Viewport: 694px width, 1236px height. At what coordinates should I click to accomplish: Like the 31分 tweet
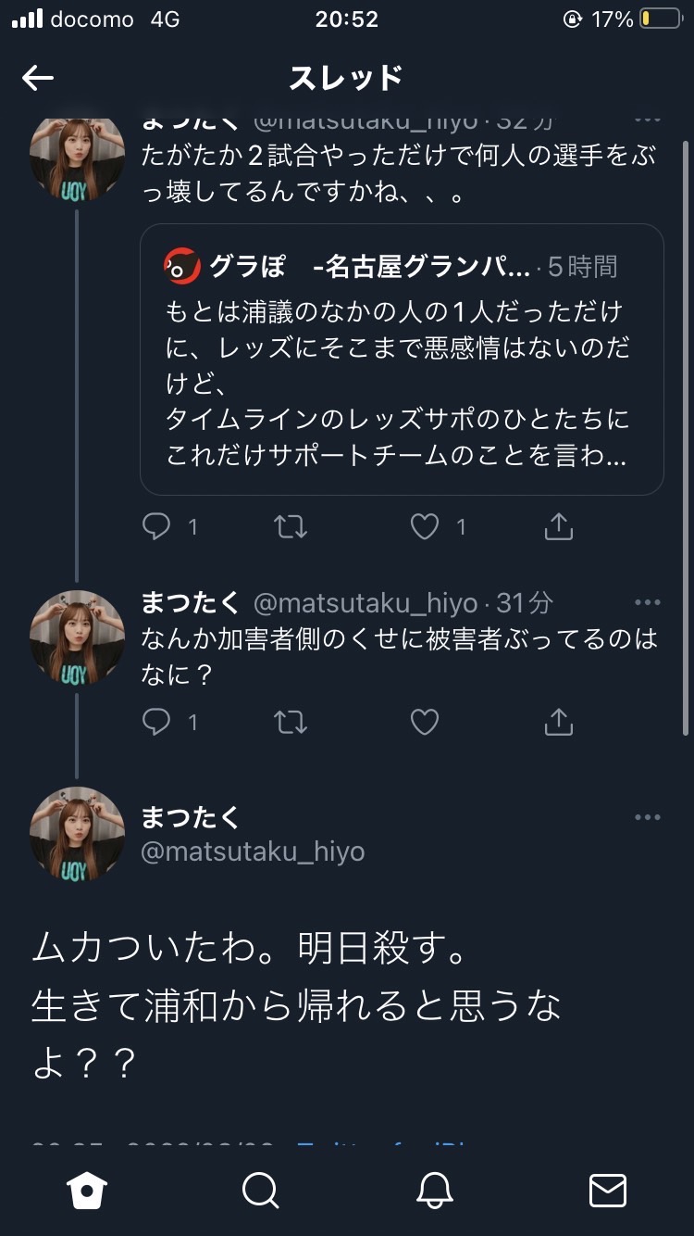(425, 722)
